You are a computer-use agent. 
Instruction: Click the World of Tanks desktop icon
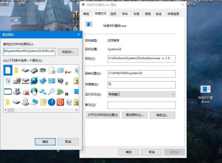pos(75,19)
